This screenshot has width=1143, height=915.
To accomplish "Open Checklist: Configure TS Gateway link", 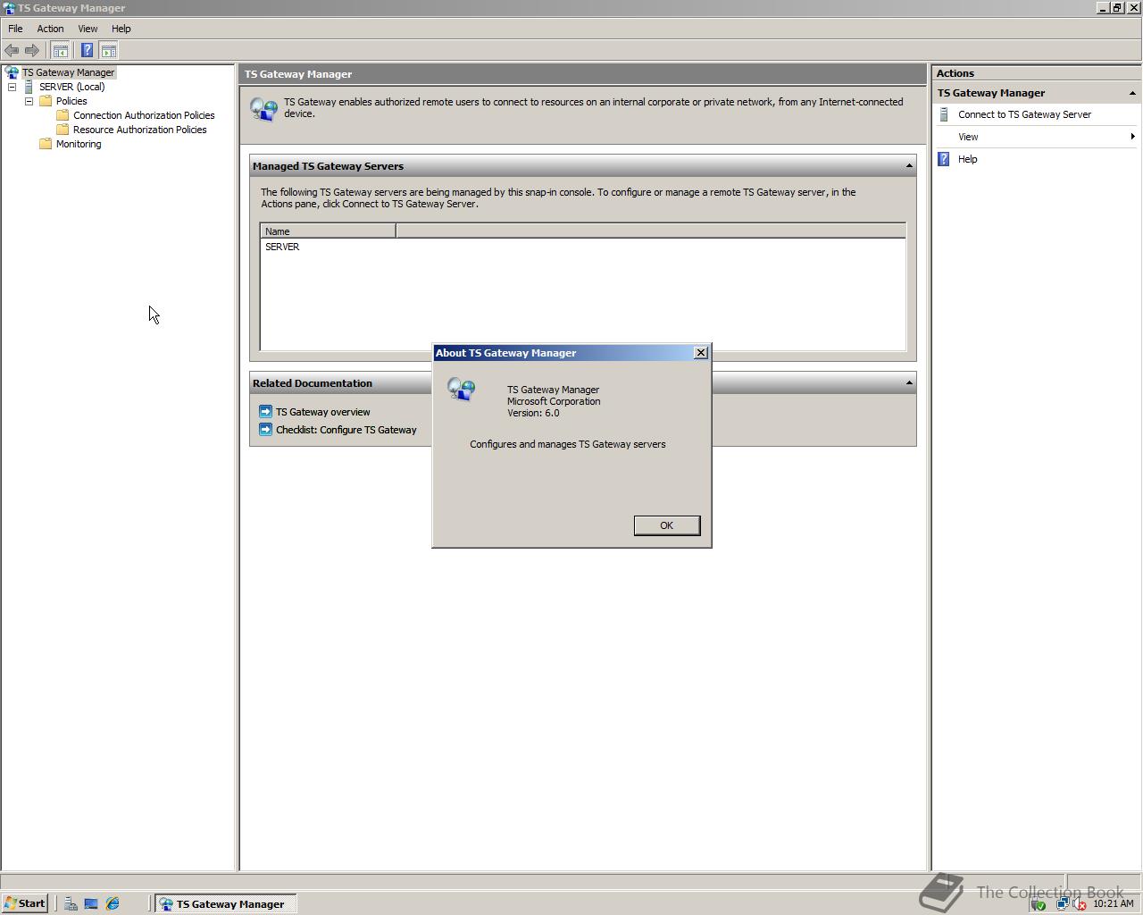I will pos(346,430).
